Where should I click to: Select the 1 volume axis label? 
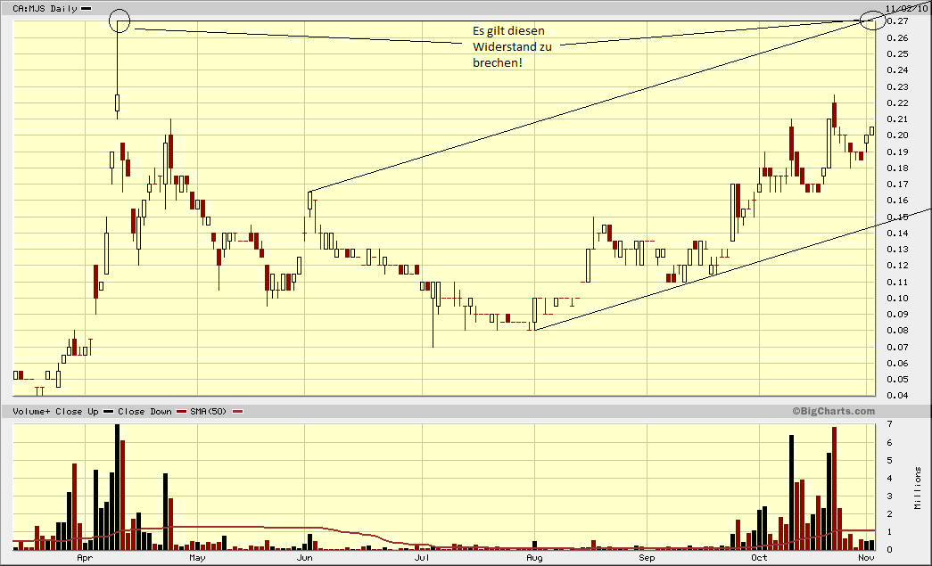(890, 532)
